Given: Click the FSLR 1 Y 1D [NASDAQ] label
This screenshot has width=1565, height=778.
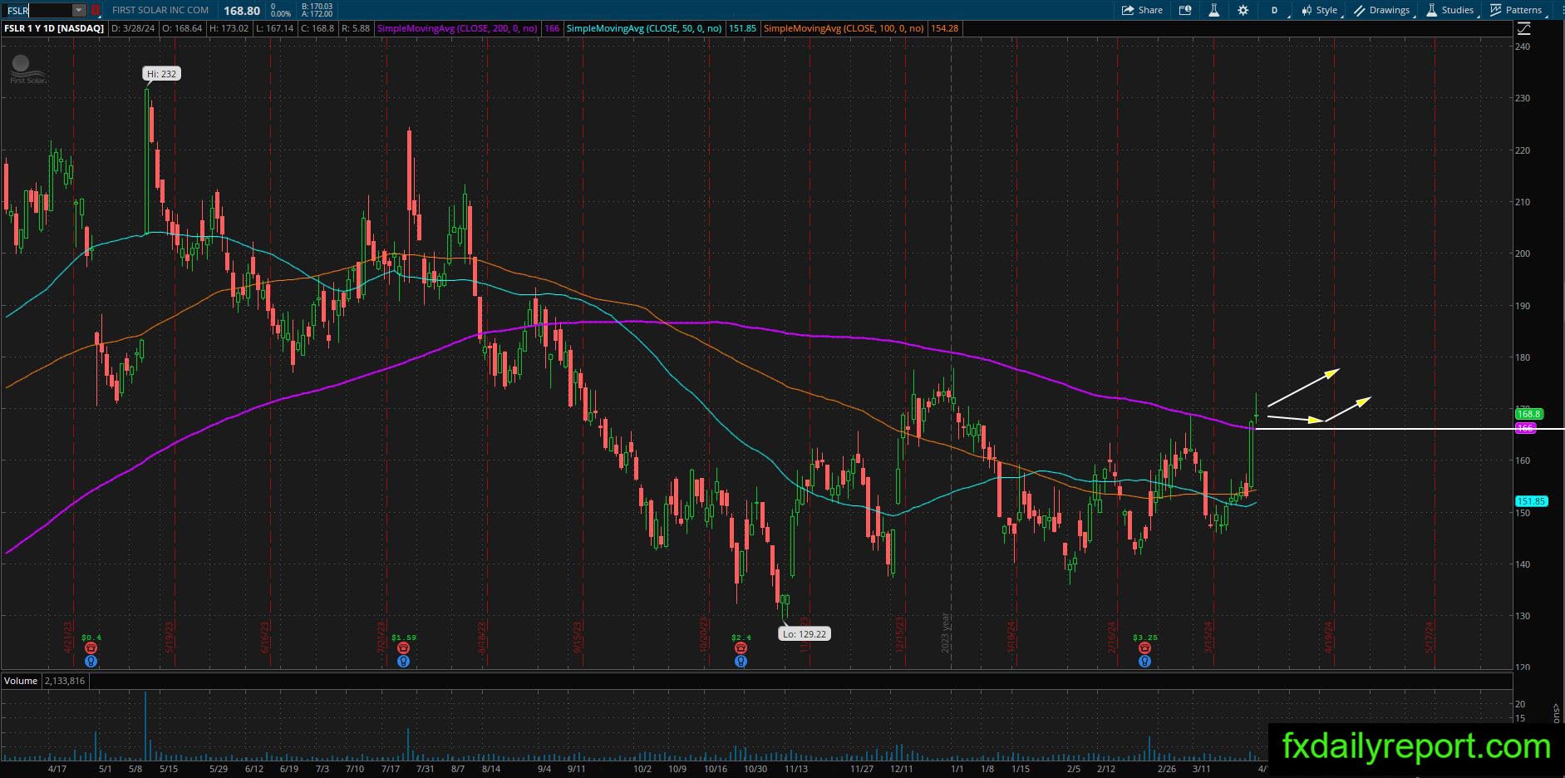Looking at the screenshot, I should (x=54, y=28).
